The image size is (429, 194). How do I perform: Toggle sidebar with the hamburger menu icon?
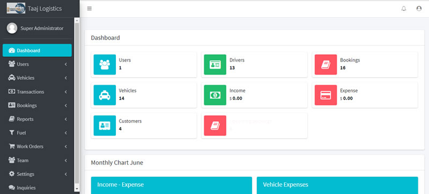[89, 9]
